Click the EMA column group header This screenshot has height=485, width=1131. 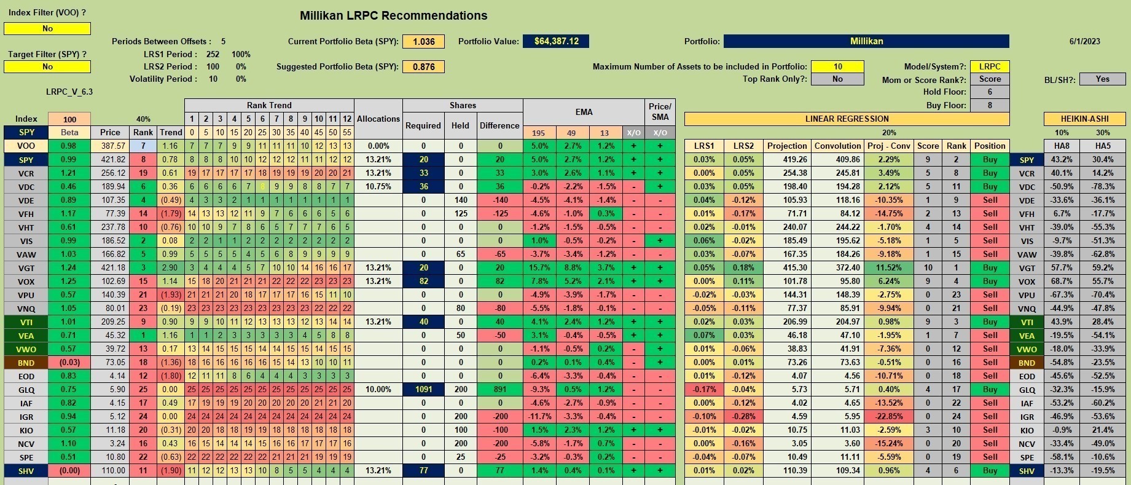tap(584, 112)
